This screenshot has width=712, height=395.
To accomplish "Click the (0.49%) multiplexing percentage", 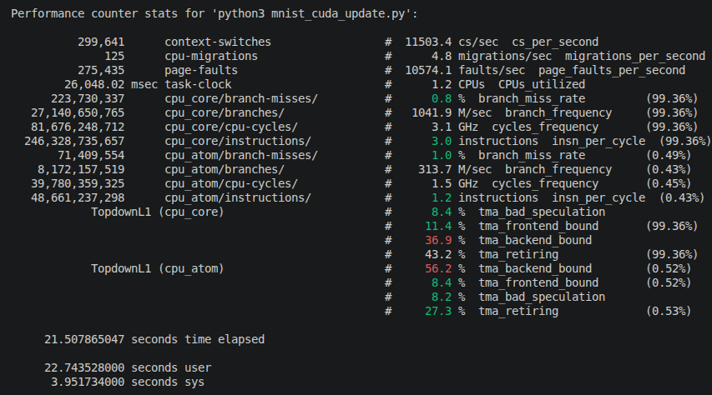I will point(669,156).
